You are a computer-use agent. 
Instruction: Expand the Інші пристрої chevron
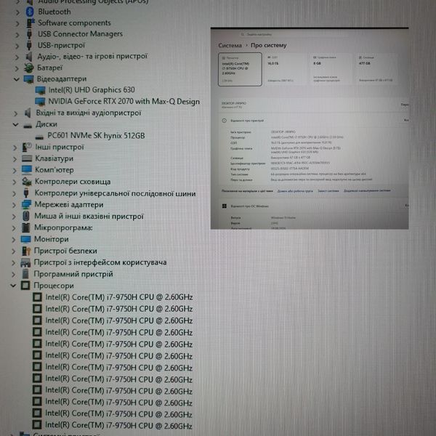click(x=15, y=148)
